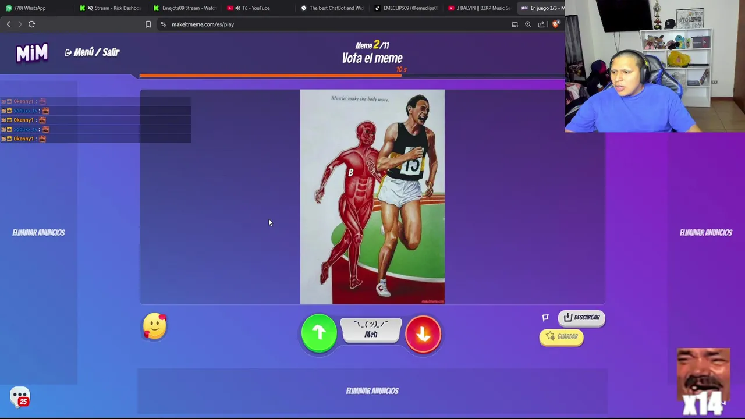745x419 pixels.
Task: Upvote the meme with green arrow
Action: [x=319, y=333]
